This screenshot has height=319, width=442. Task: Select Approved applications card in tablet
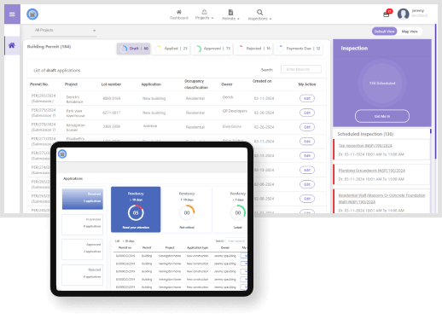(x=83, y=249)
